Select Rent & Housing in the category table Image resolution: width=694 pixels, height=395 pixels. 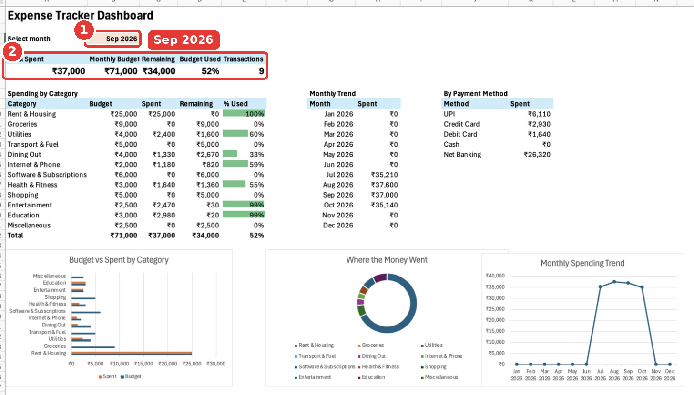(31, 114)
